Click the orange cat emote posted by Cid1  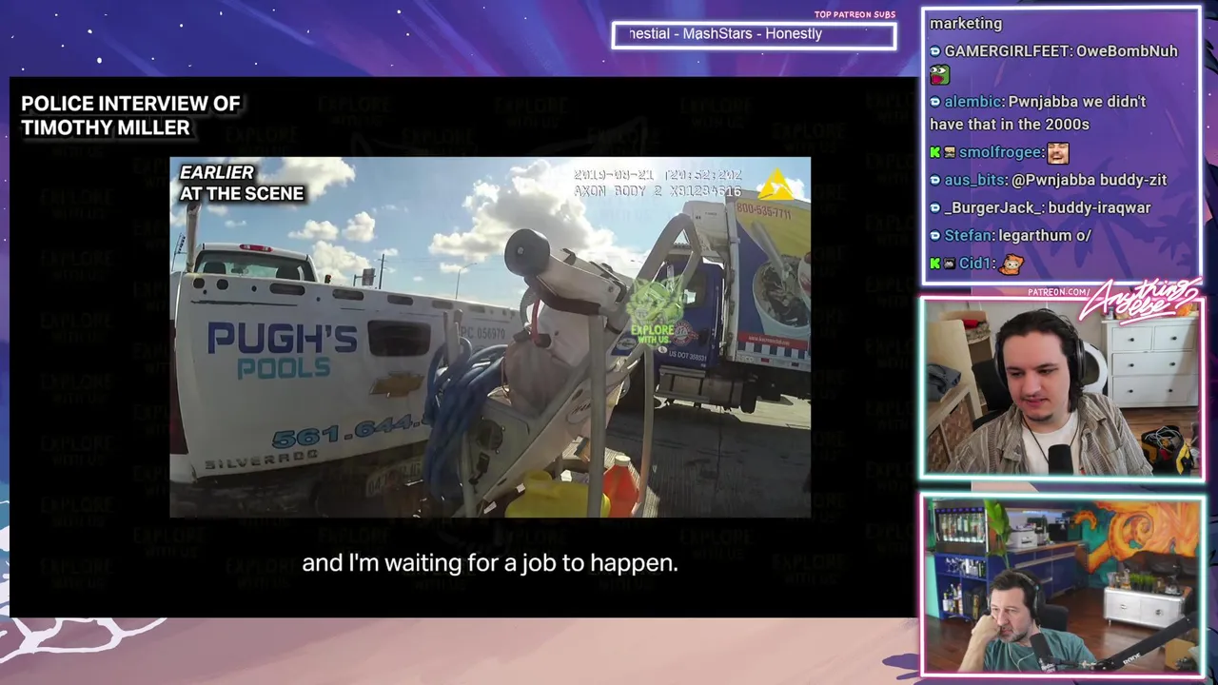coord(1011,264)
